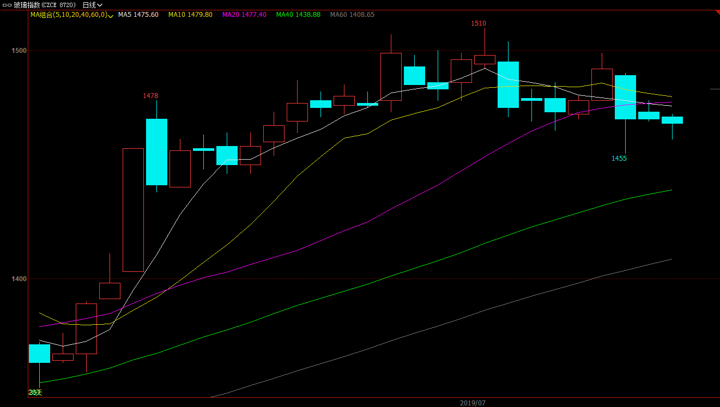Click the 1500 price axis label

tap(19, 51)
